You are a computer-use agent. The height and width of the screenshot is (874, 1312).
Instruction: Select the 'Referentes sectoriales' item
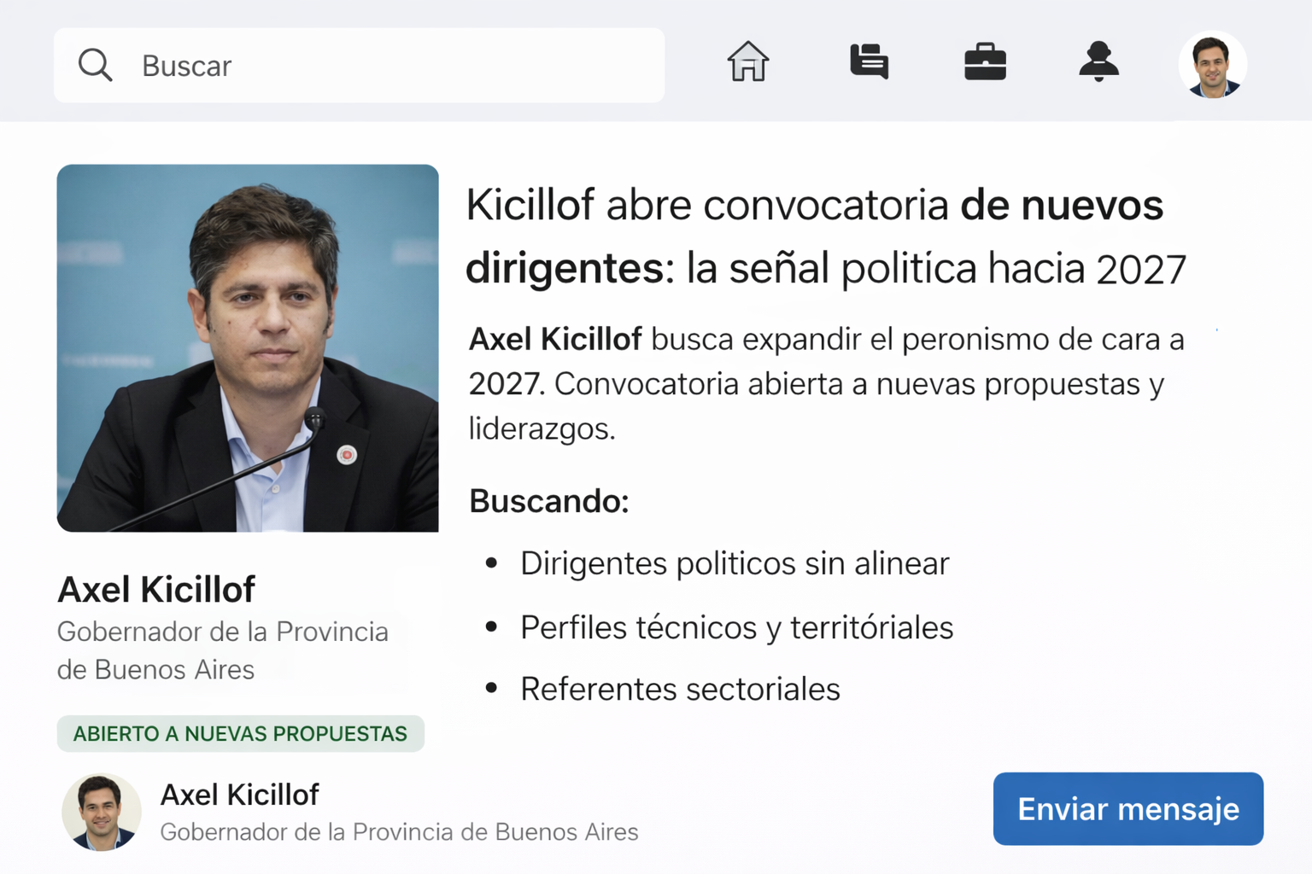coord(680,689)
